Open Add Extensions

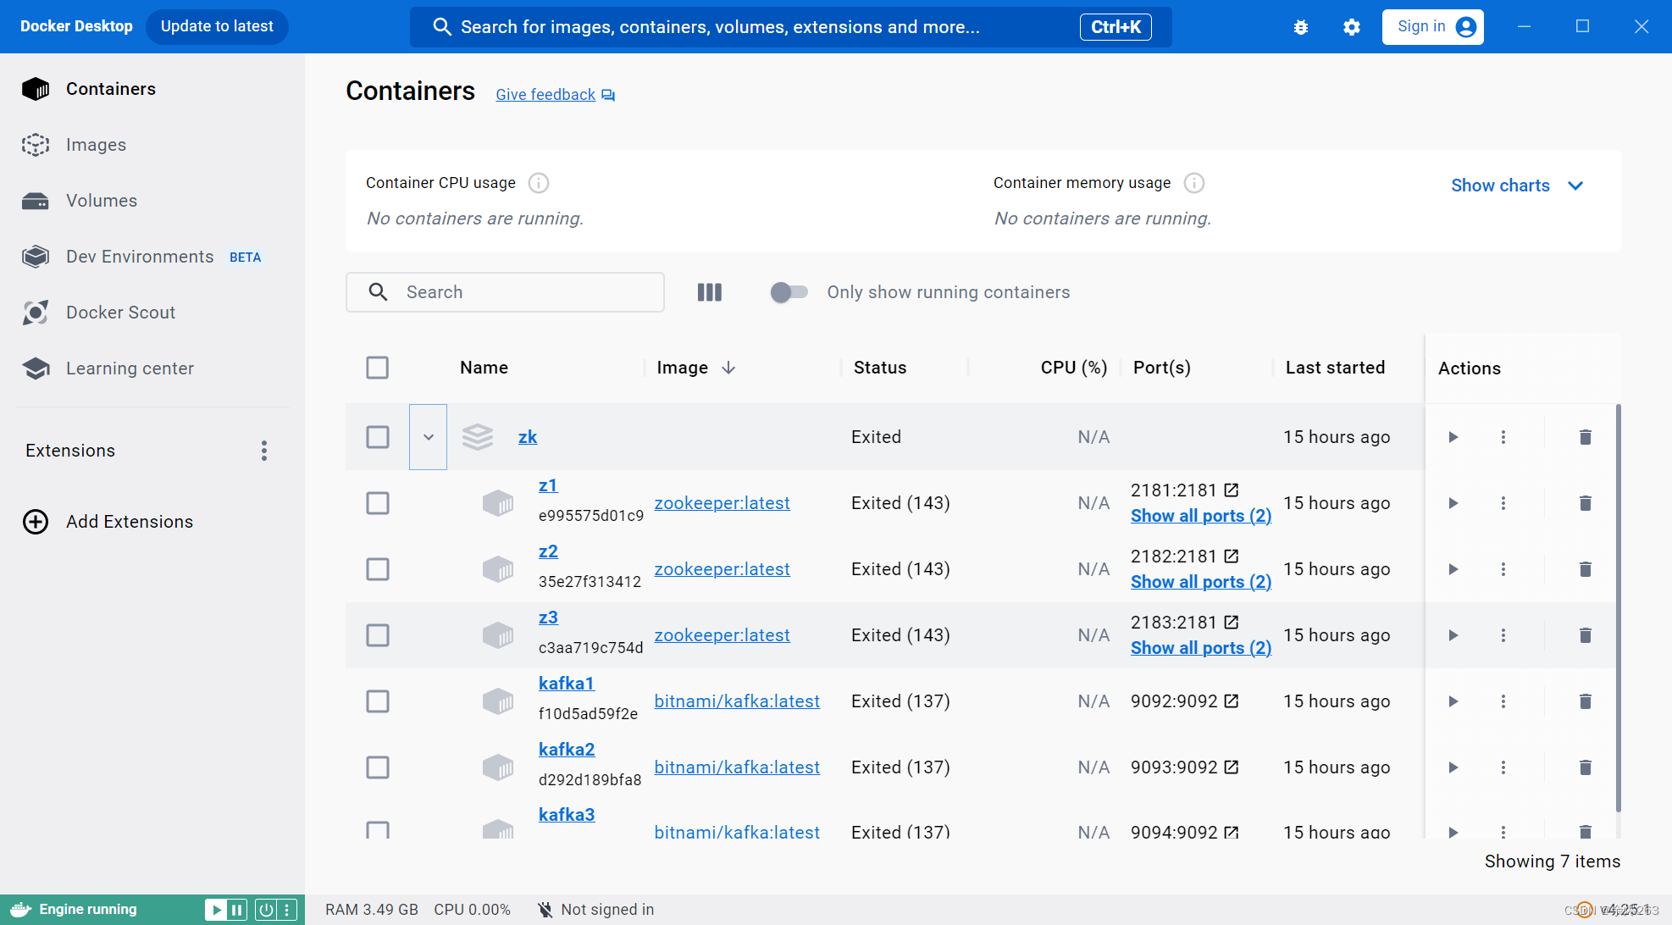(129, 521)
